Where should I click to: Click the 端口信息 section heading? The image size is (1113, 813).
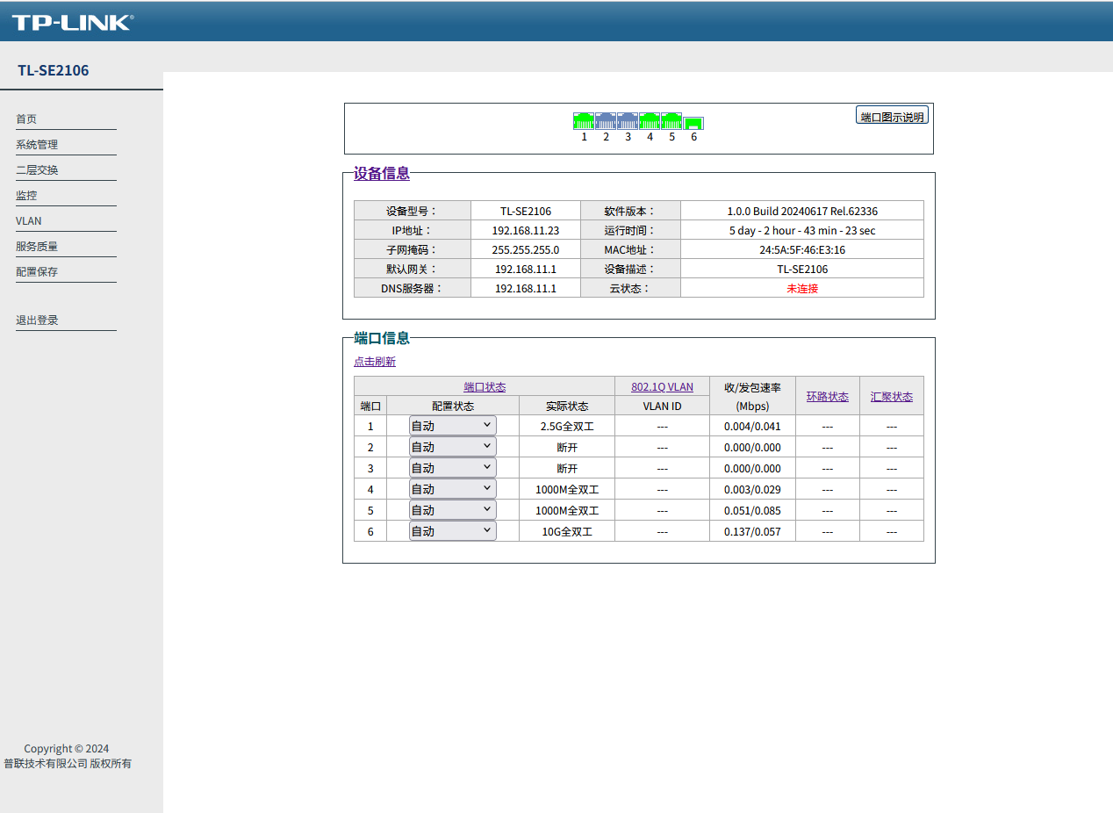[382, 338]
